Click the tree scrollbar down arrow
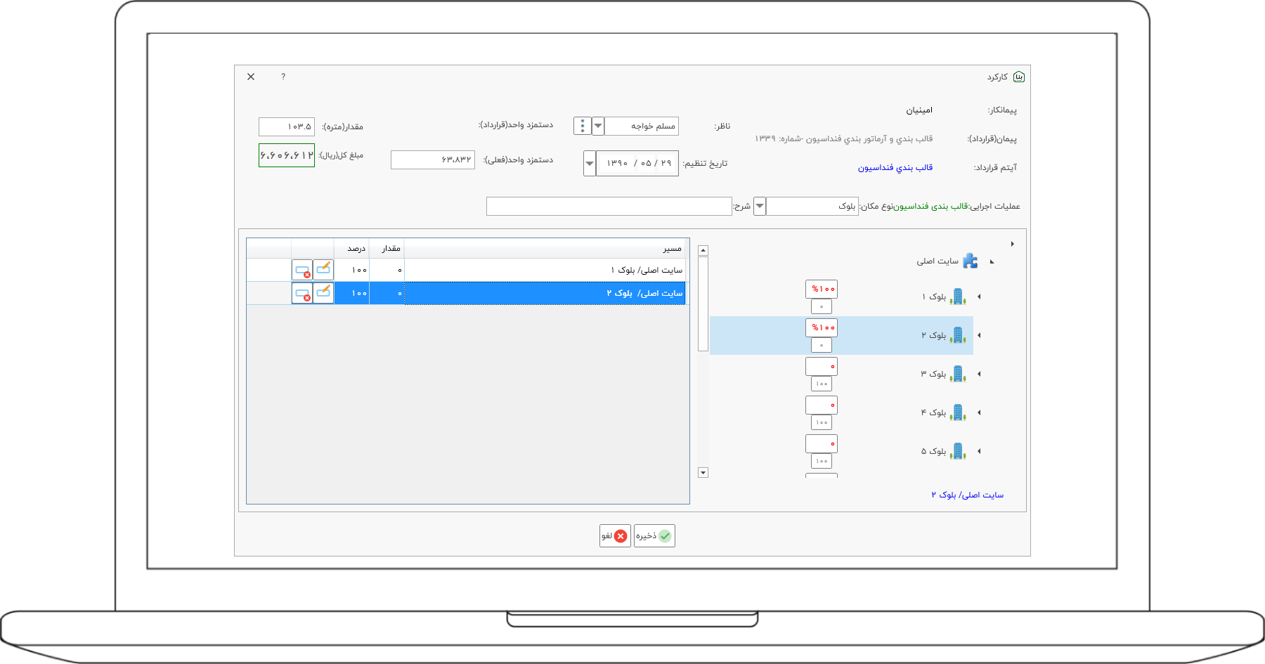Screen dimensions: 1265x664 tap(703, 473)
